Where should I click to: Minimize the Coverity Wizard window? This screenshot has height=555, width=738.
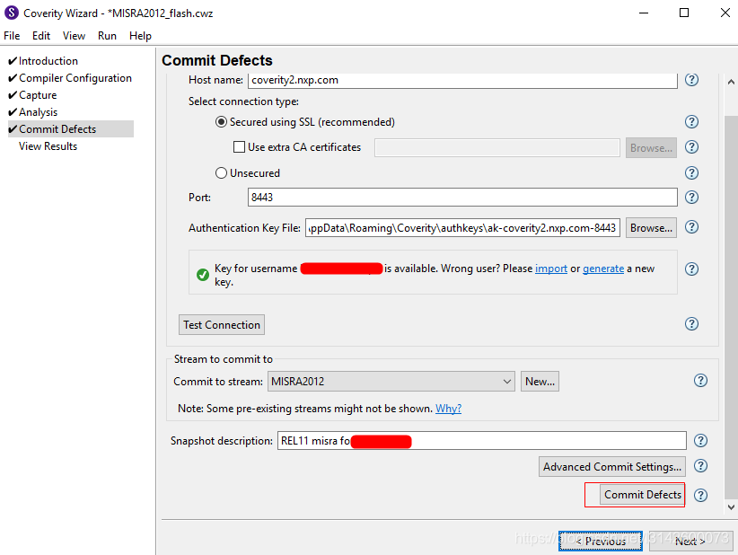[x=644, y=13]
